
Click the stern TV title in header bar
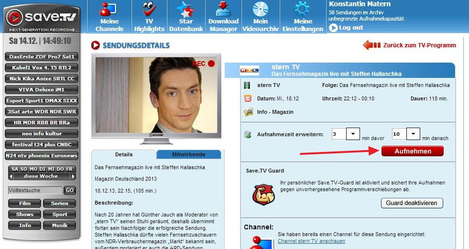(285, 67)
